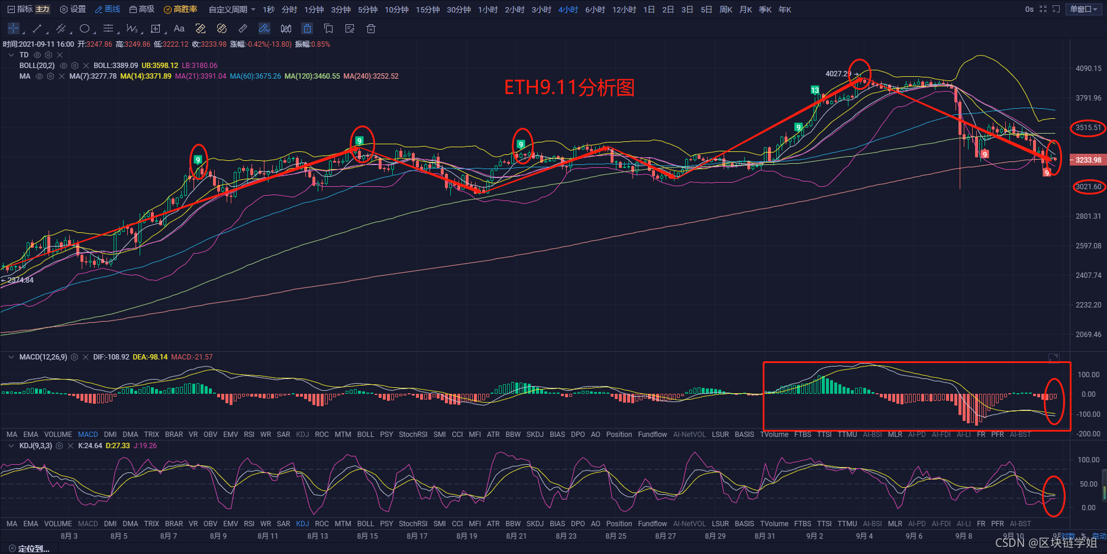Select the horizontal levels (Fibonacci) tool

(x=108, y=28)
